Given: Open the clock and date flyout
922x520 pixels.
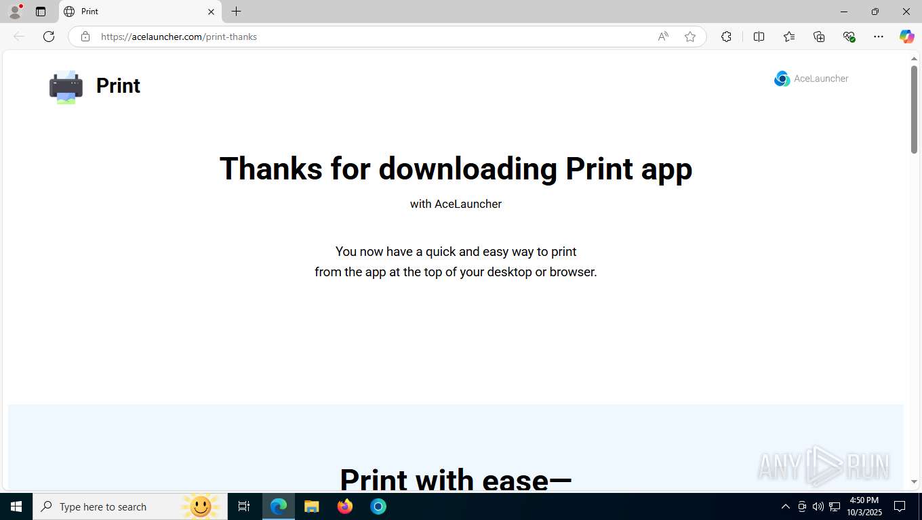Looking at the screenshot, I should (864, 506).
